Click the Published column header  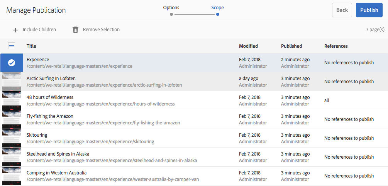pyautogui.click(x=291, y=46)
